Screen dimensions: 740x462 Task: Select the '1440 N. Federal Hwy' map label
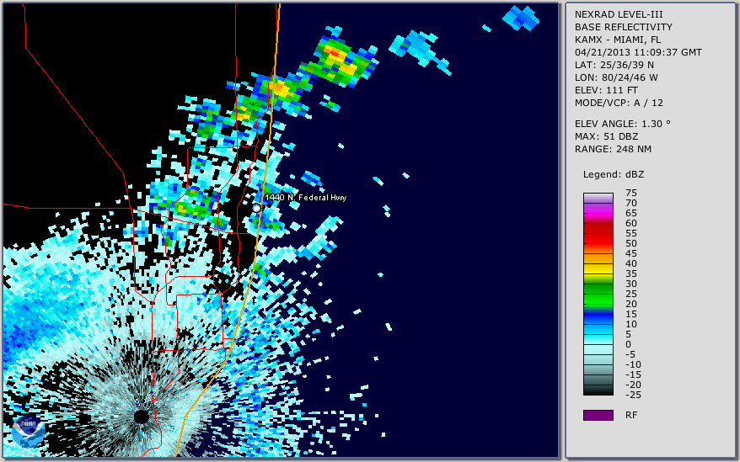click(x=306, y=198)
